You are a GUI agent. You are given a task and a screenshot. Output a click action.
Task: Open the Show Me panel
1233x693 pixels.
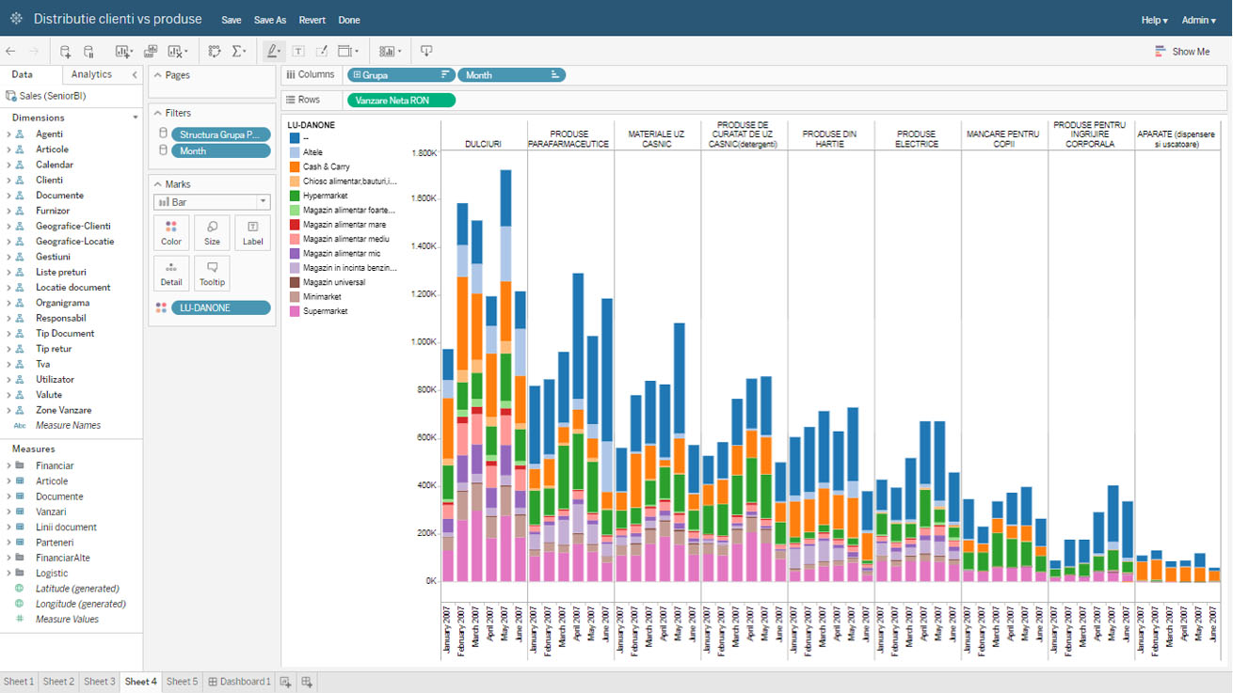(1182, 52)
